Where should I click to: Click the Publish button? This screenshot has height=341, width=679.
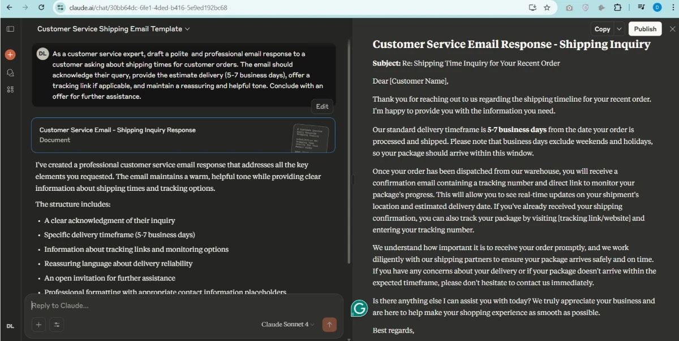[x=645, y=28]
